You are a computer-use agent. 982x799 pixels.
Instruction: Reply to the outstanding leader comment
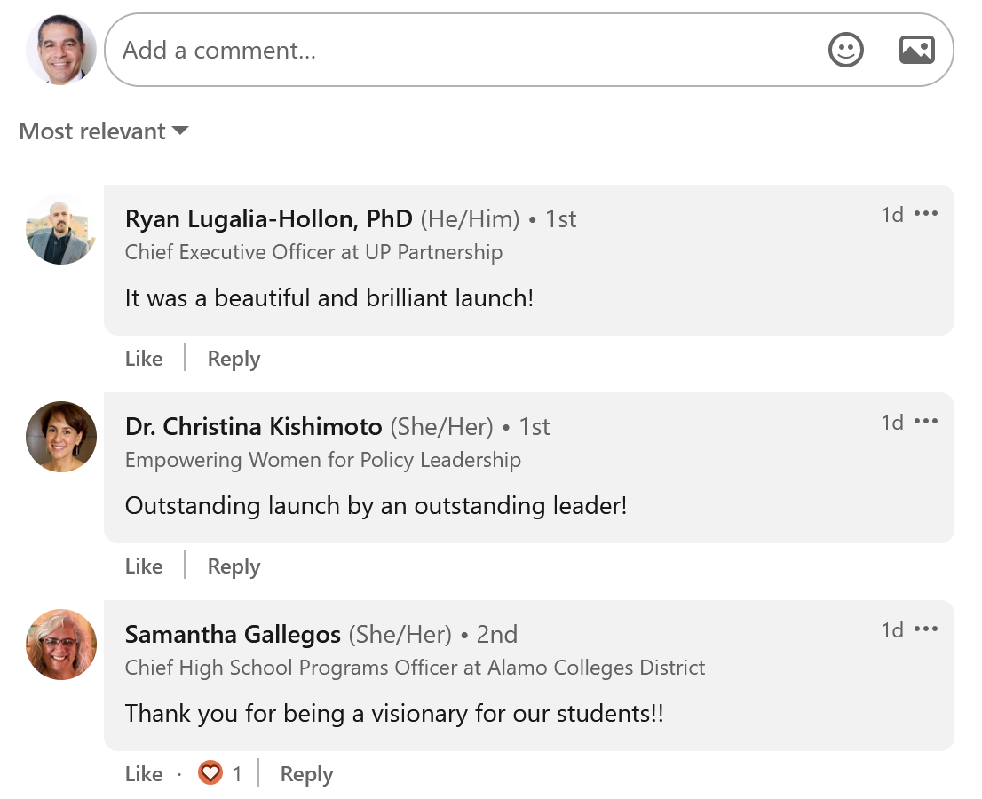pos(234,566)
